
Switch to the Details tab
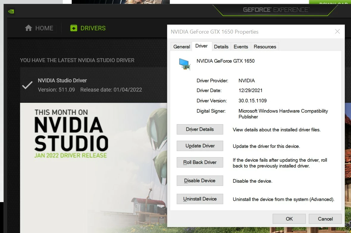221,47
